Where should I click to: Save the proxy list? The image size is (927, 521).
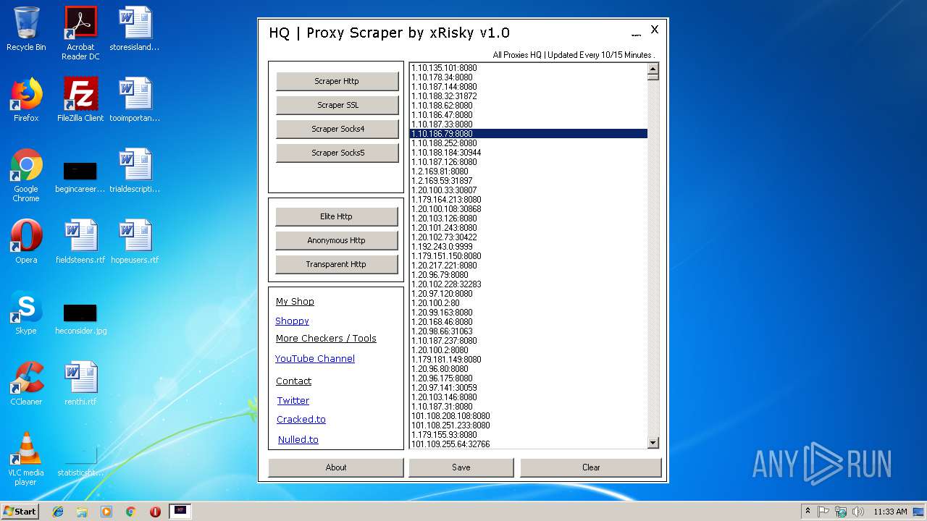click(461, 467)
